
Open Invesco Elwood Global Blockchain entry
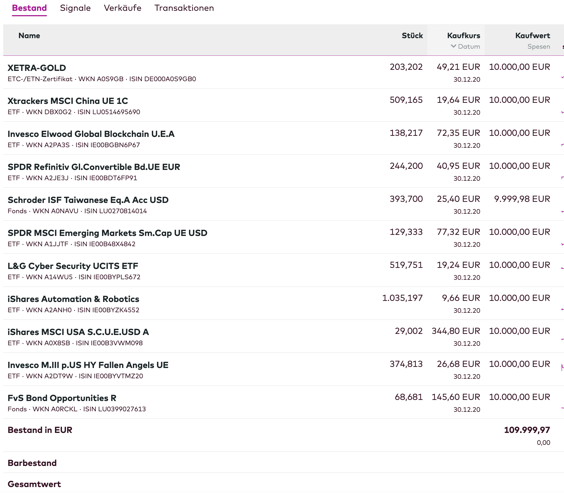point(91,134)
